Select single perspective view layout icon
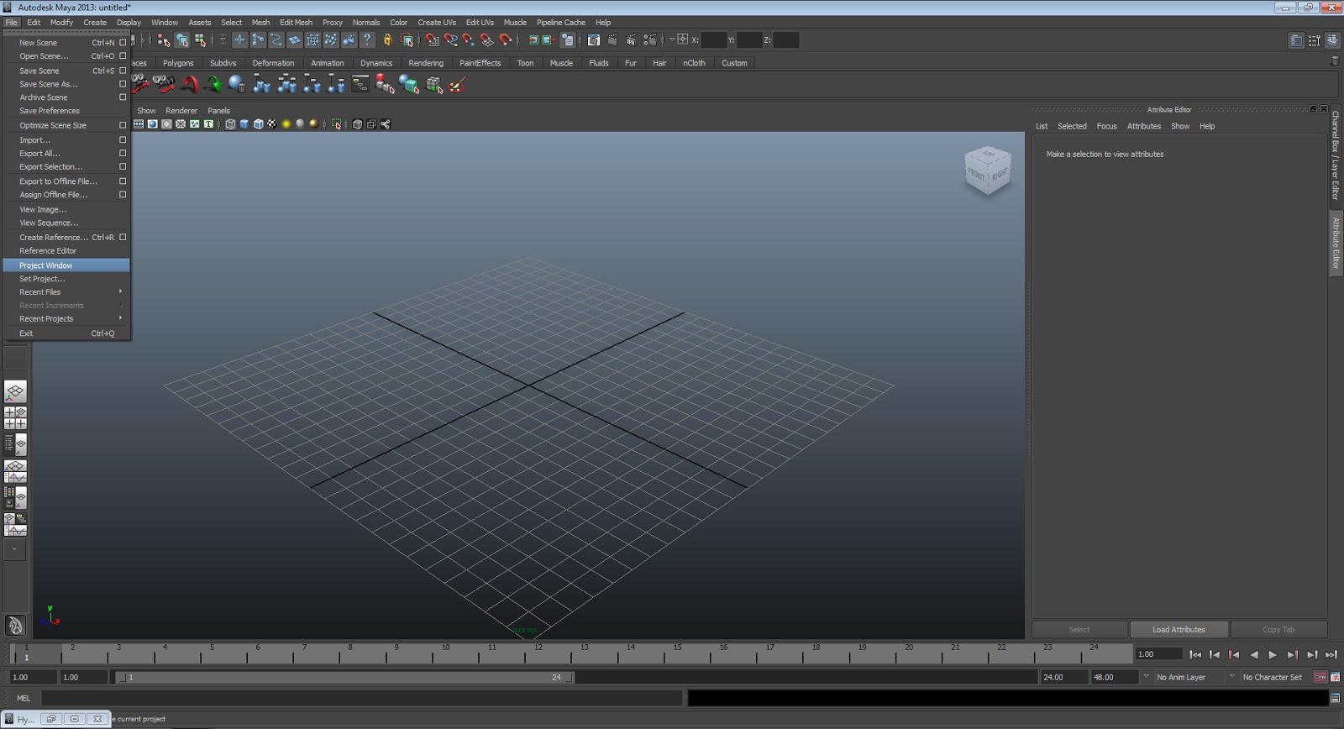The image size is (1344, 729). 15,391
